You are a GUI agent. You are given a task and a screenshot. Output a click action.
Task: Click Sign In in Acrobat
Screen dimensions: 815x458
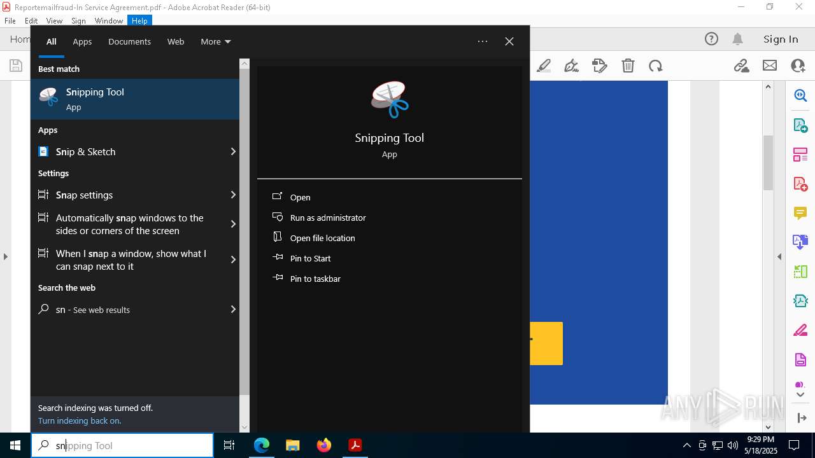[x=781, y=39]
